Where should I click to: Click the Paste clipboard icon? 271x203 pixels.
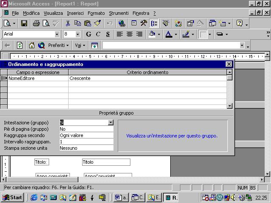click(88, 23)
